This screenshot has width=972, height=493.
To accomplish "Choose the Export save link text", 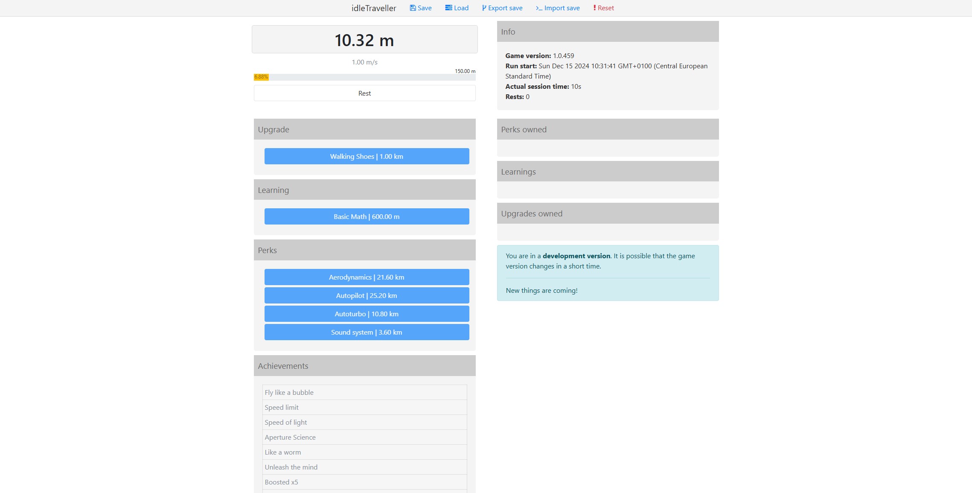I will [505, 8].
